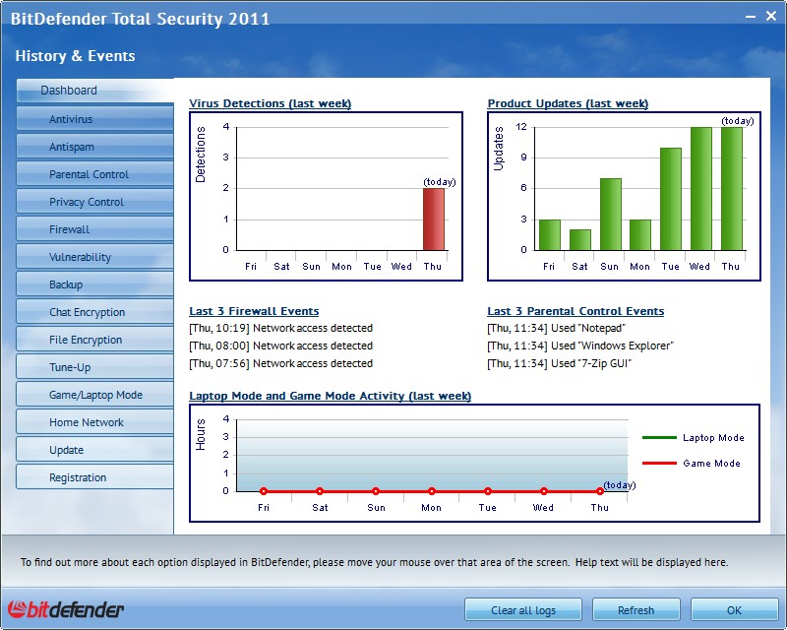Confirm with the OK button
787x630 pixels.
coord(734,610)
